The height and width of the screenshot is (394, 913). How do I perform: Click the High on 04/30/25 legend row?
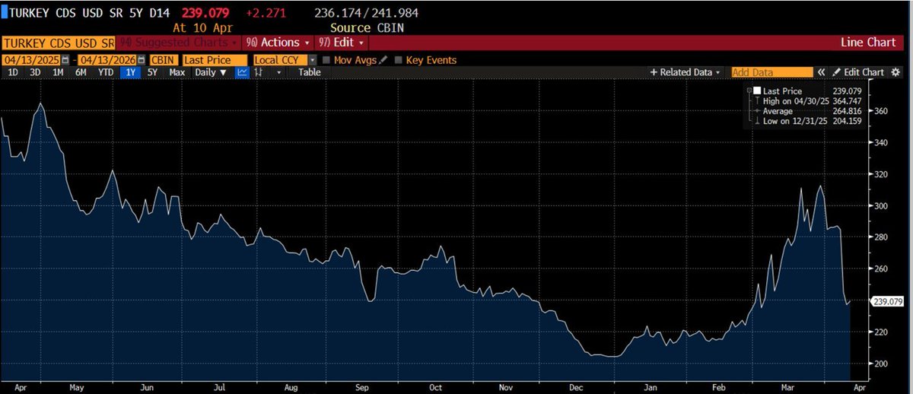pos(806,101)
